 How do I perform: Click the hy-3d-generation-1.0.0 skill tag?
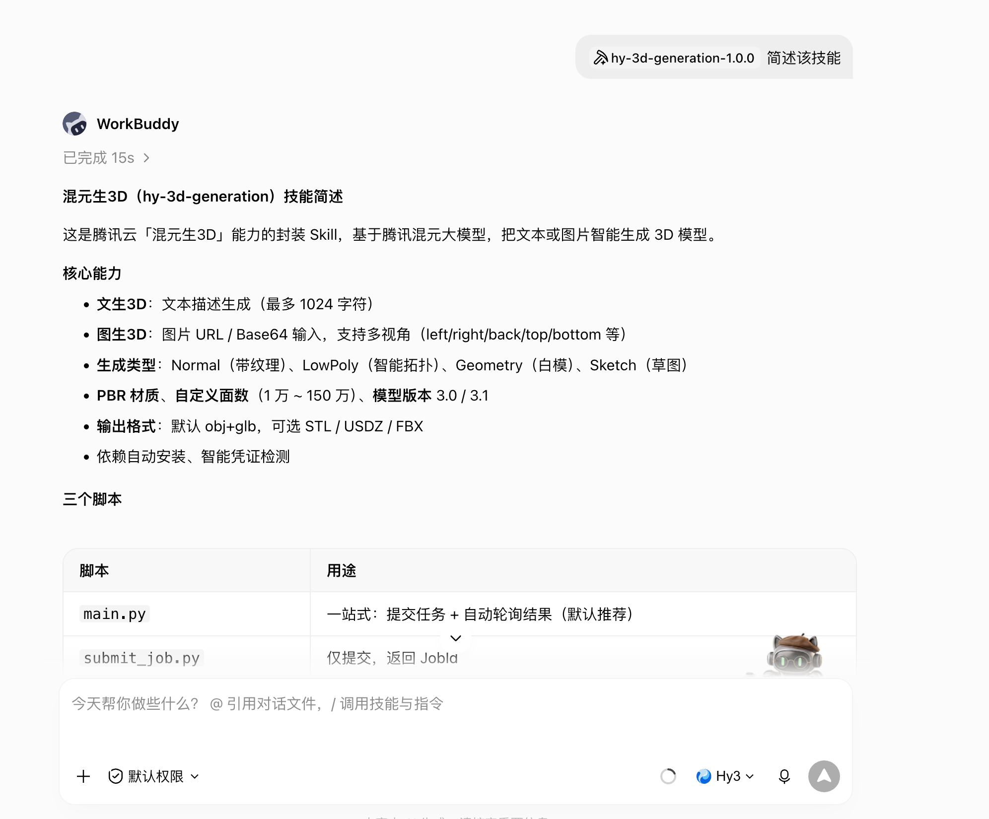click(675, 58)
